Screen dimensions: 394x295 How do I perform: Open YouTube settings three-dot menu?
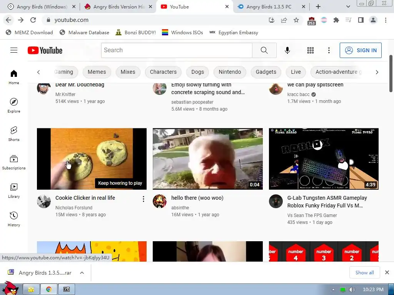point(329,50)
